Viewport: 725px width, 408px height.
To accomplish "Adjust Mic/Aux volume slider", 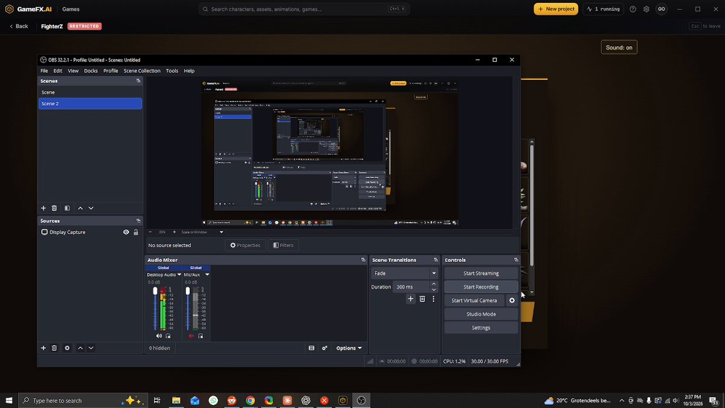I will coord(188,308).
